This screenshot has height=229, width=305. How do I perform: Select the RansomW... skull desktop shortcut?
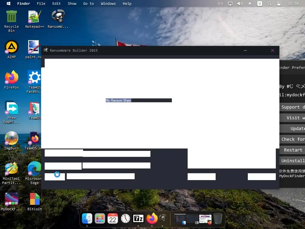pos(58,19)
